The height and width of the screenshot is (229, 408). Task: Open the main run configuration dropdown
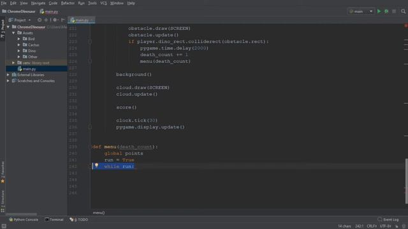[x=361, y=11]
